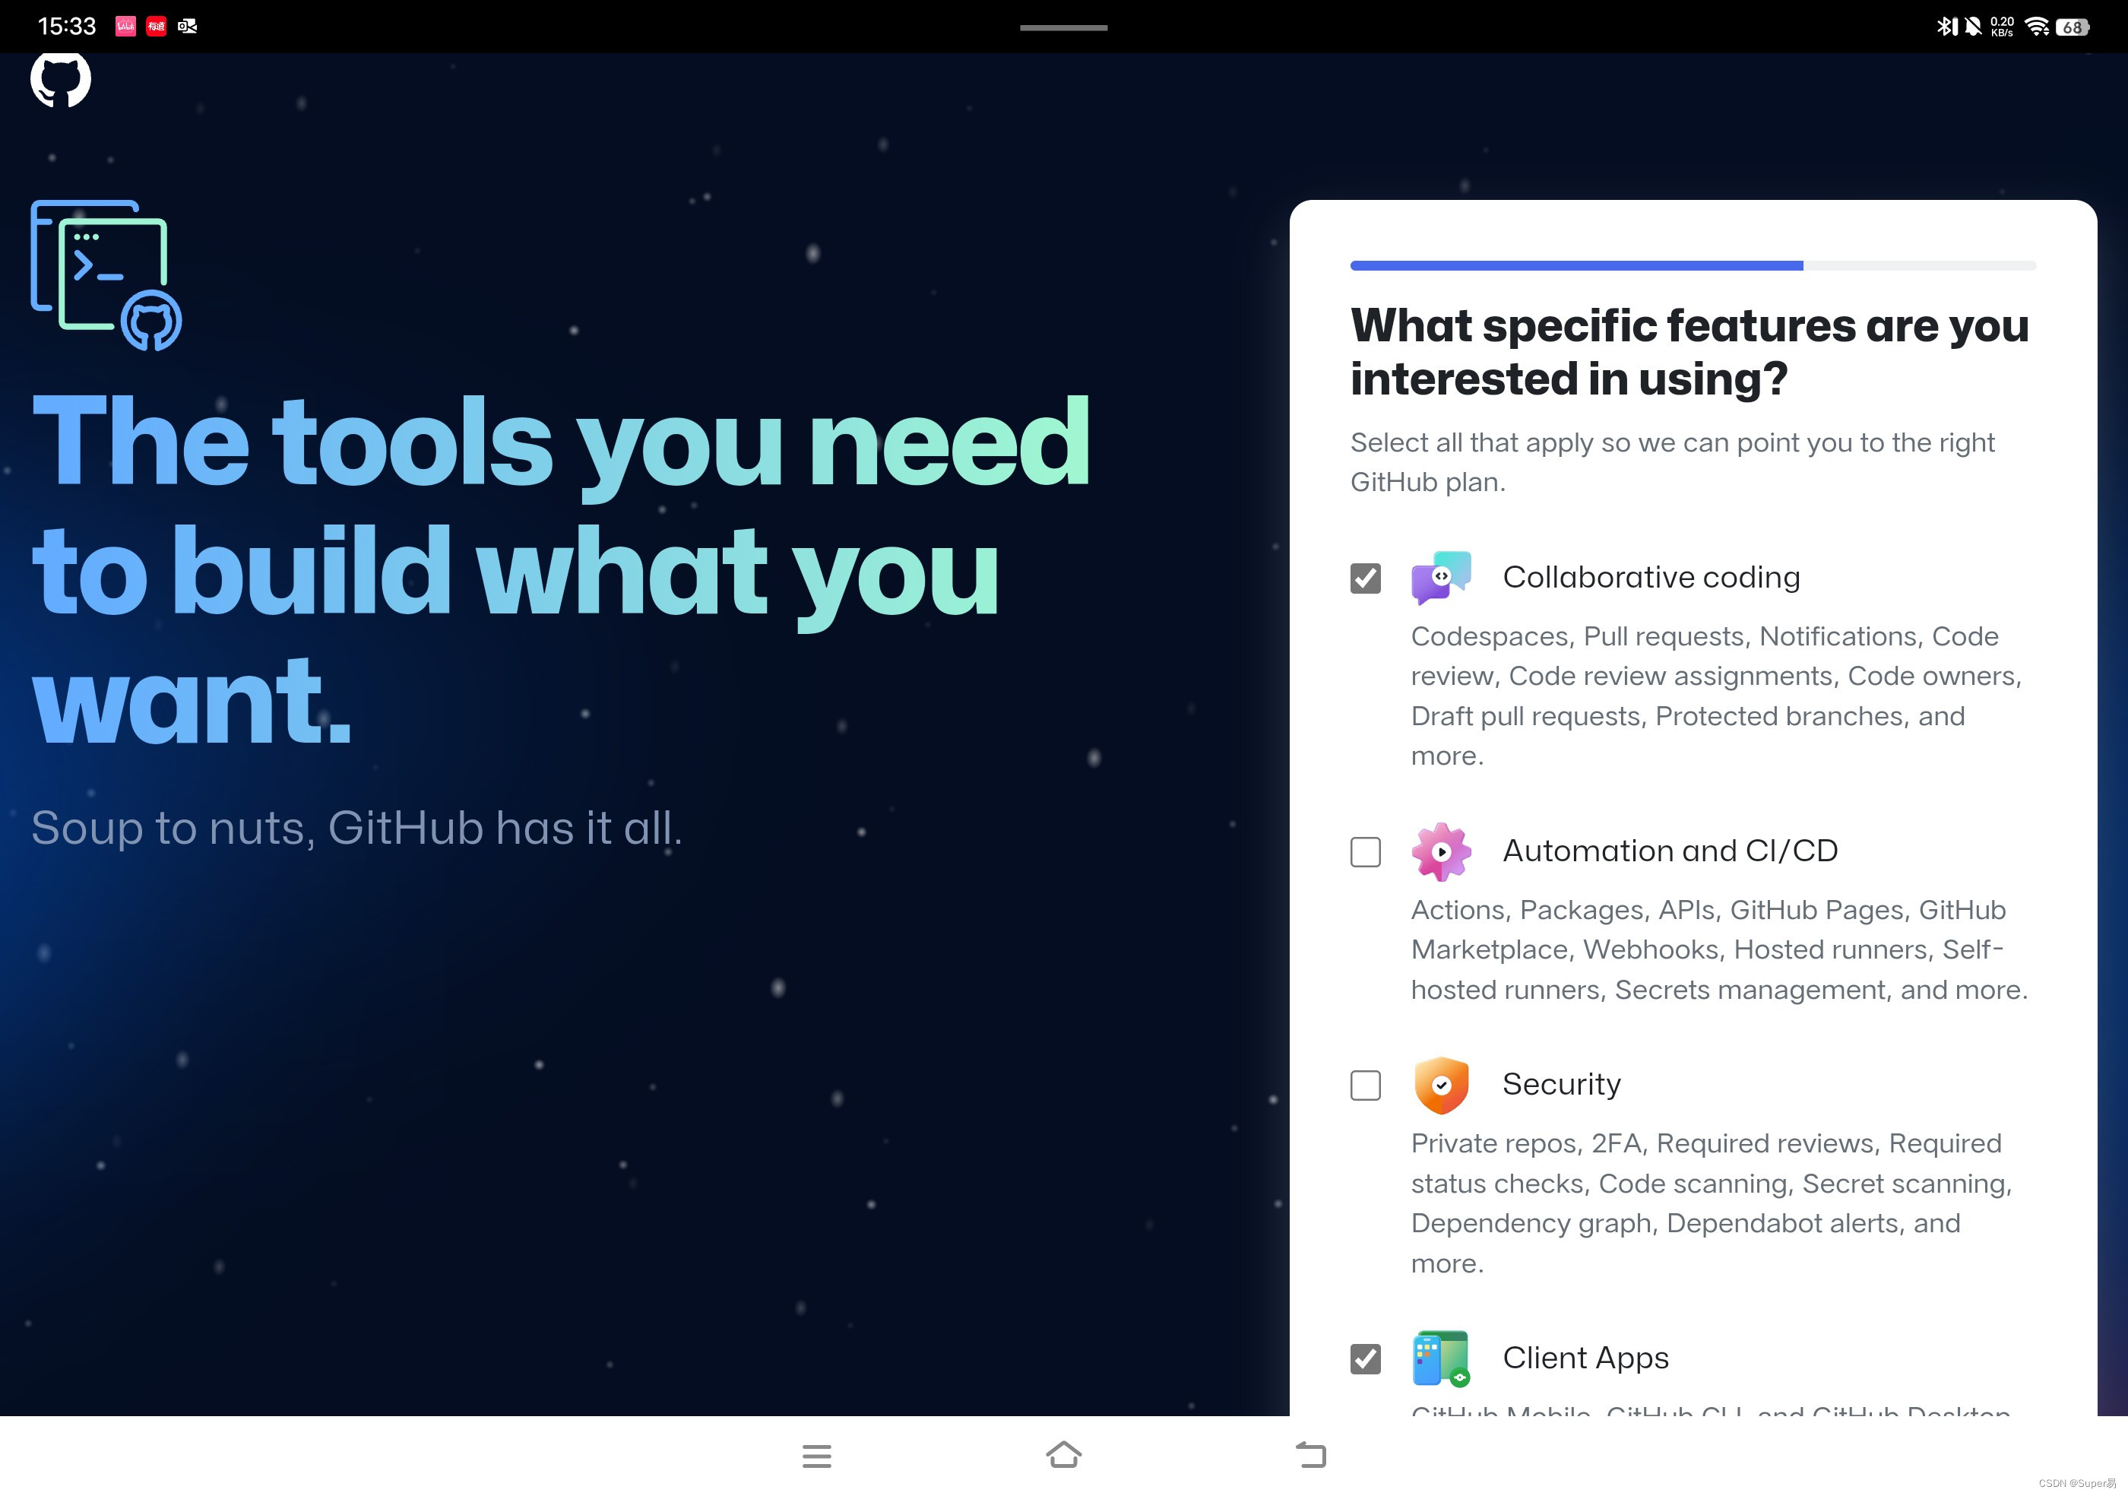This screenshot has width=2128, height=1496.
Task: Click the Automation and CI/CD label
Action: pyautogui.click(x=1669, y=851)
